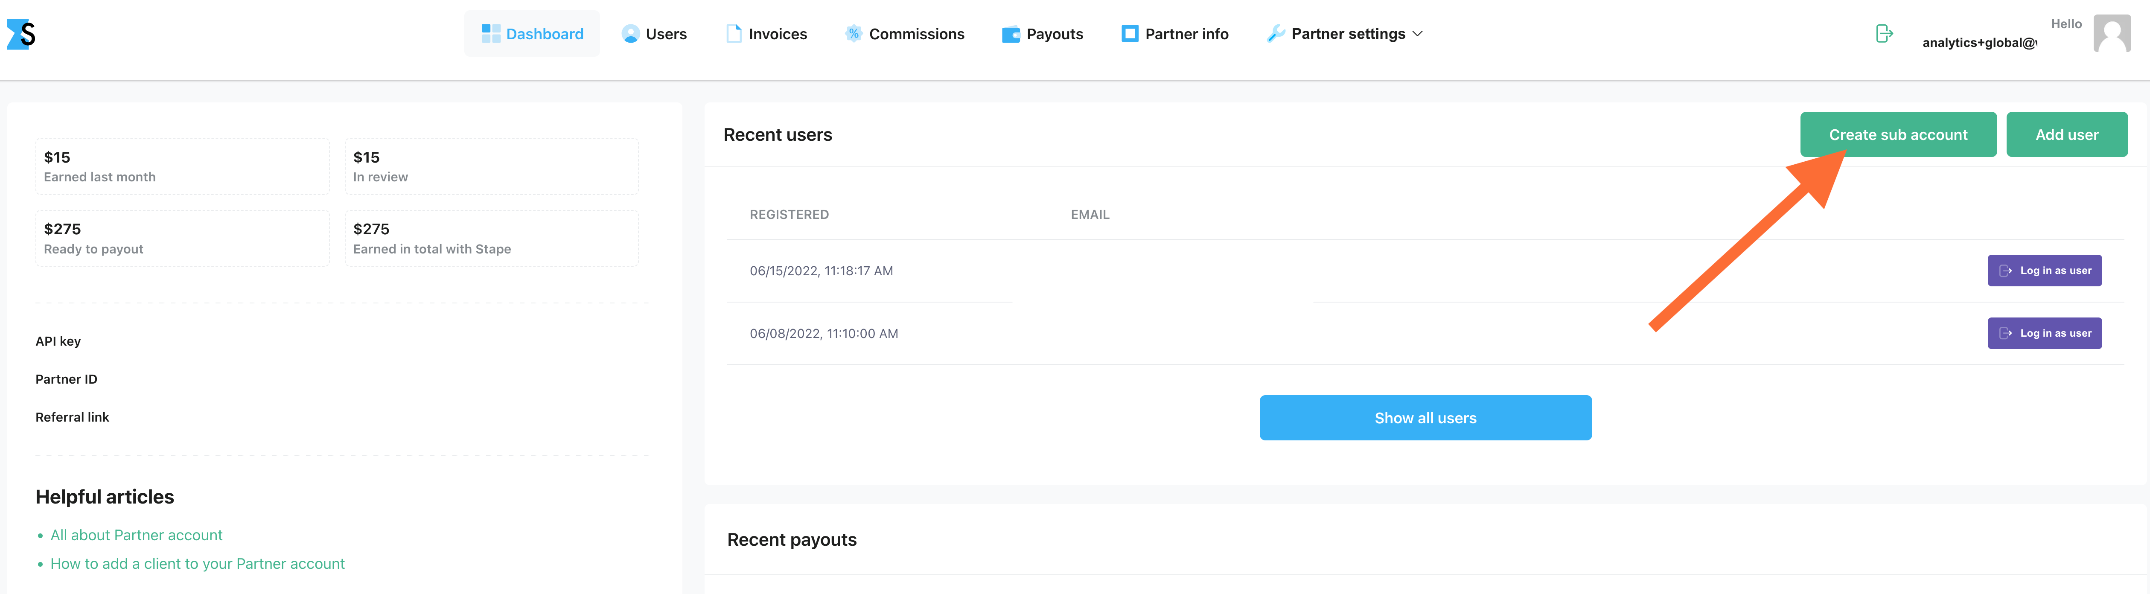Viewport: 2150px width, 594px height.
Task: Open How to add a client article
Action: point(197,564)
